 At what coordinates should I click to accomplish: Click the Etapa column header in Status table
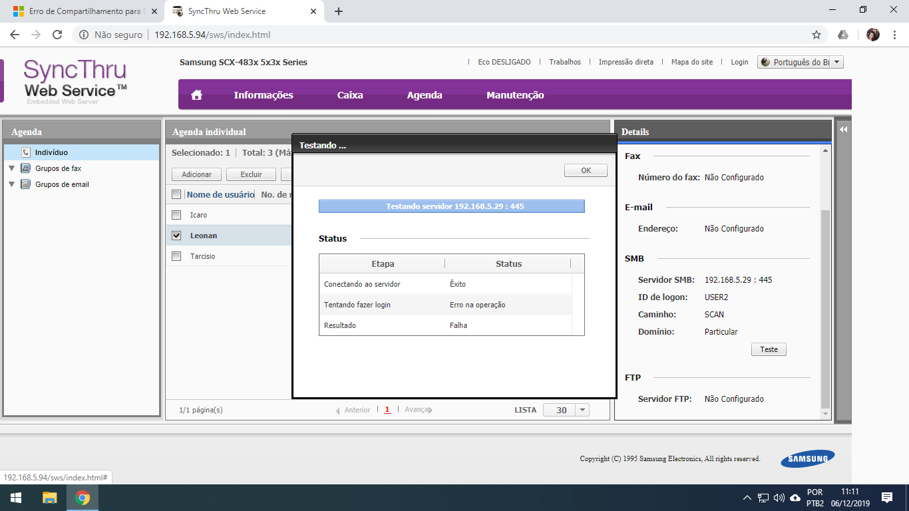tap(383, 263)
